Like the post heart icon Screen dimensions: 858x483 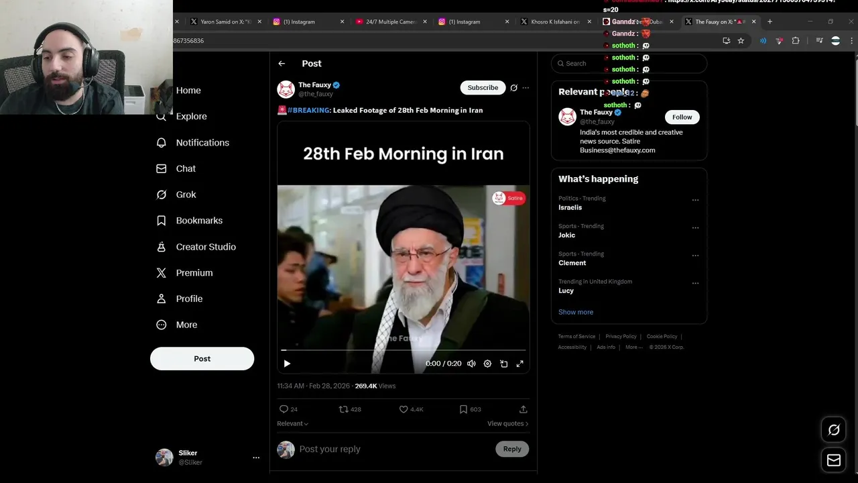point(404,409)
